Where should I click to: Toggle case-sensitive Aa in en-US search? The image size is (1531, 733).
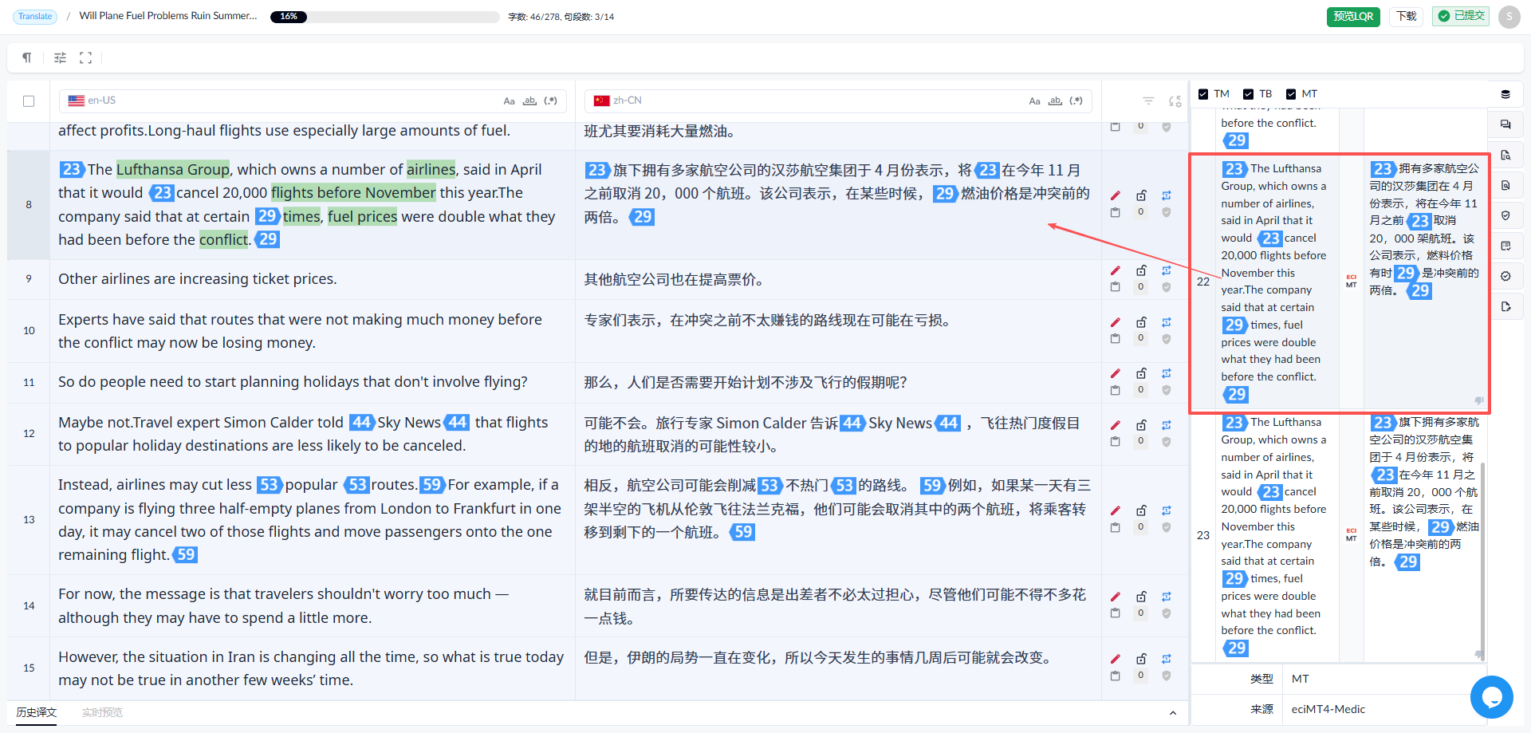pos(509,101)
